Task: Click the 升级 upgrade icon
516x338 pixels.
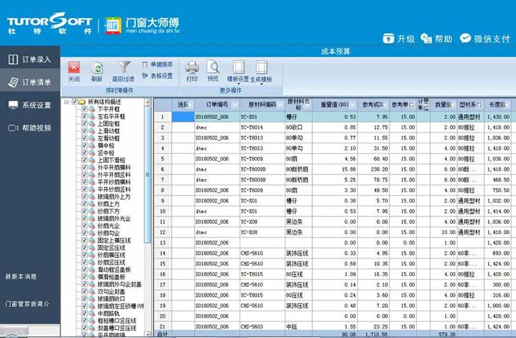Action: coord(389,38)
